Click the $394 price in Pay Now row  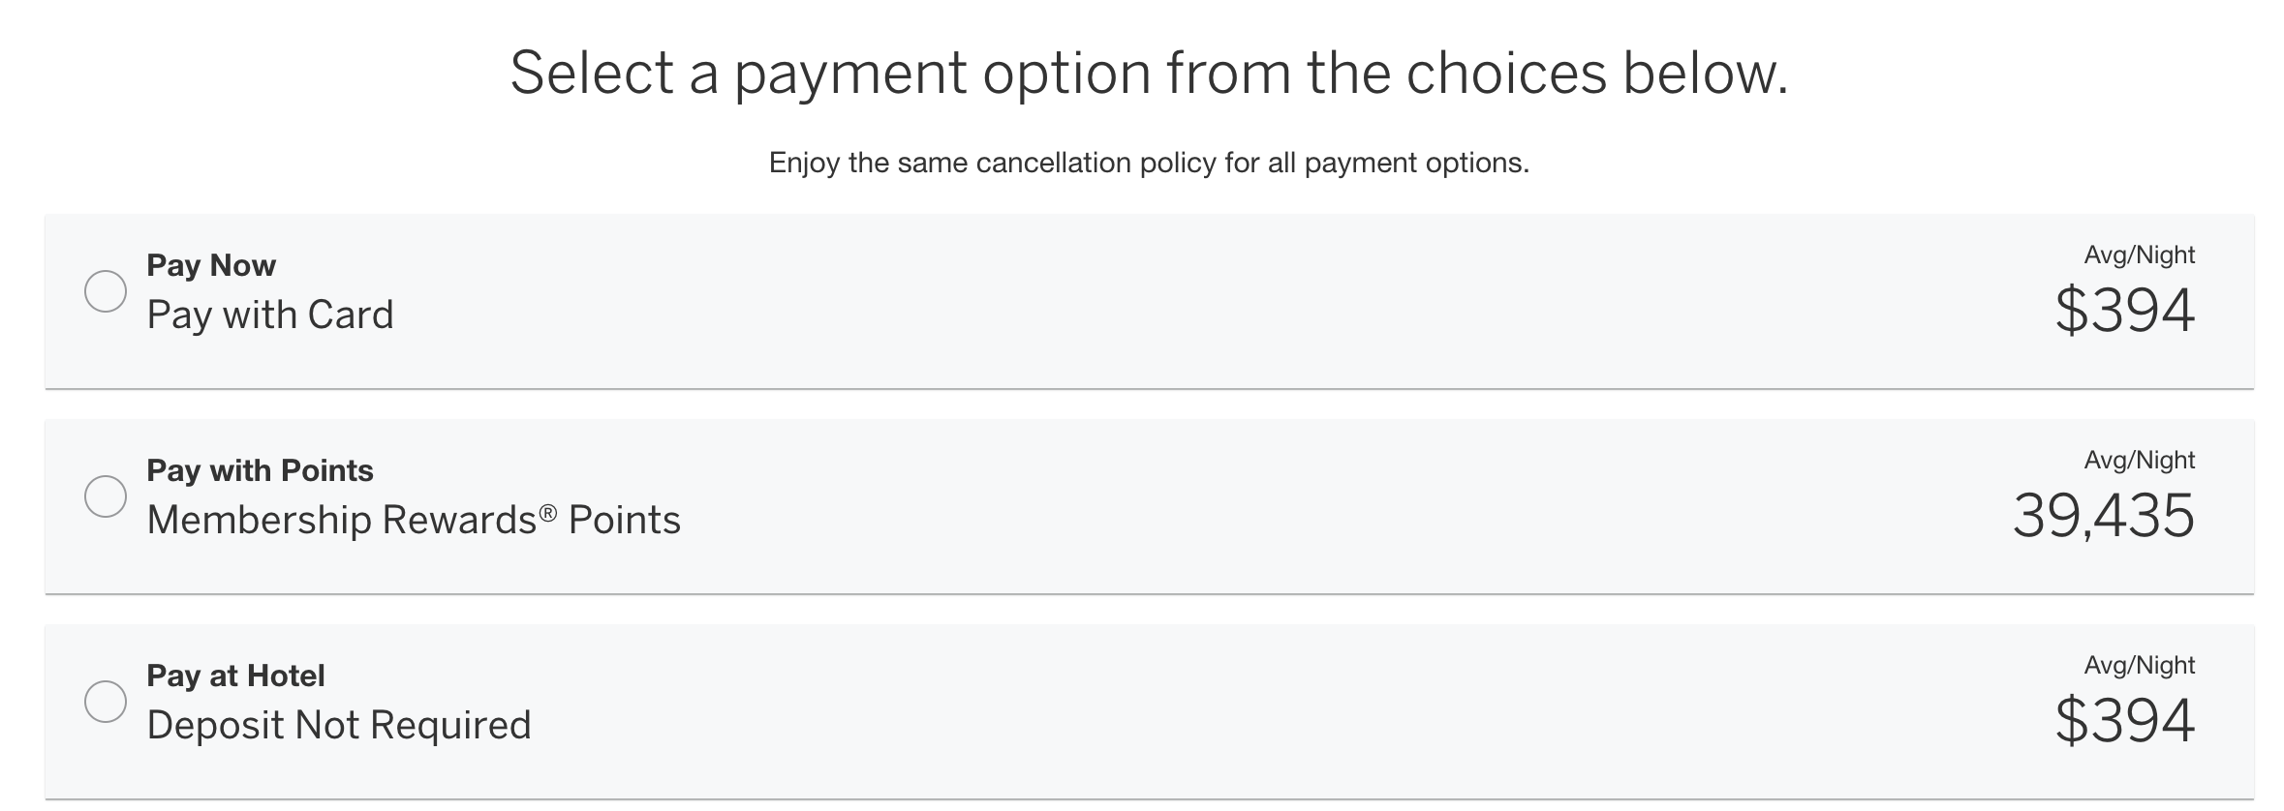[x=2124, y=312]
